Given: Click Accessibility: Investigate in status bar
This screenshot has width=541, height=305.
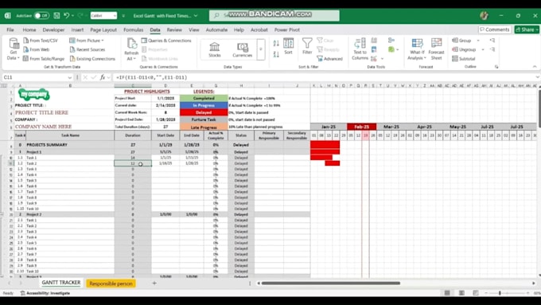Looking at the screenshot, I should pyautogui.click(x=45, y=293).
